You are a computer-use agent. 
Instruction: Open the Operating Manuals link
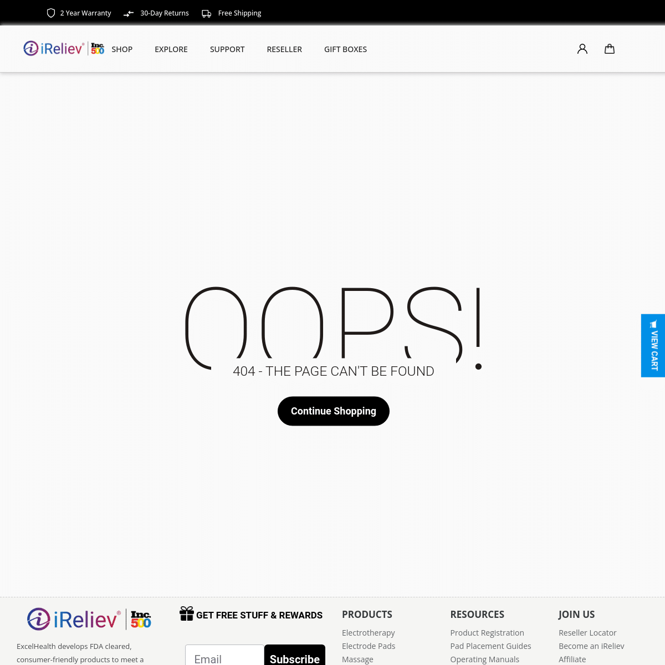click(x=485, y=659)
